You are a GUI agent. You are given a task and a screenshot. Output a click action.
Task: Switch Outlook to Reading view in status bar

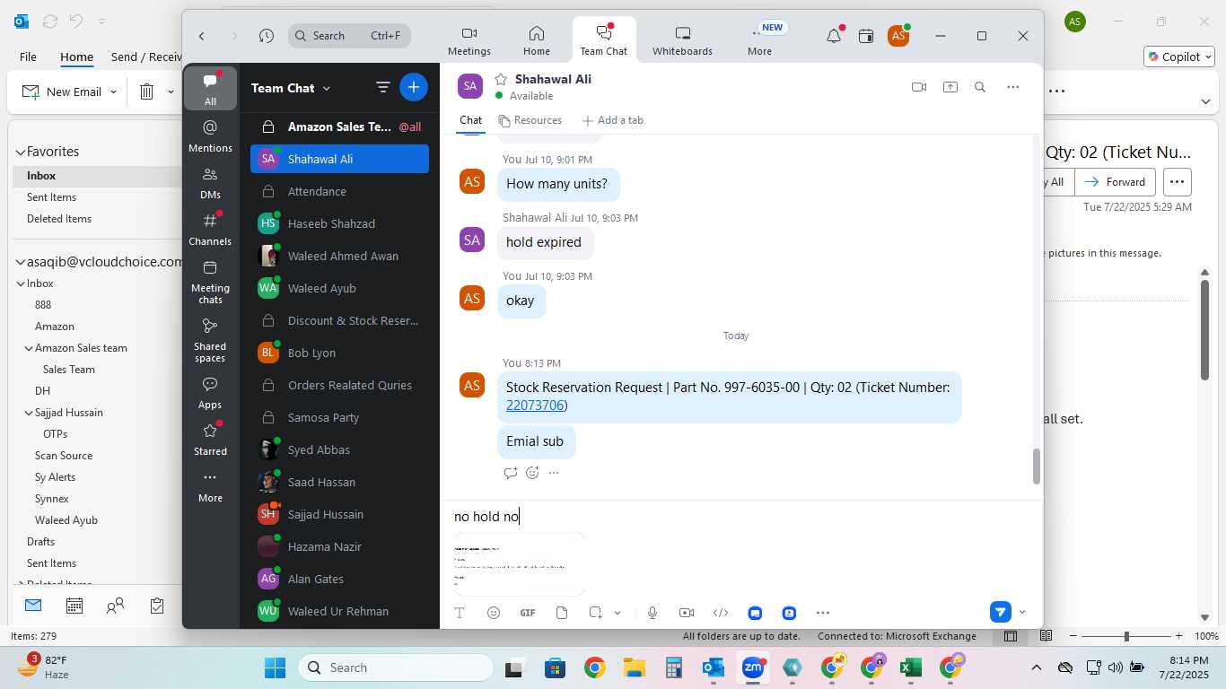coord(1046,636)
